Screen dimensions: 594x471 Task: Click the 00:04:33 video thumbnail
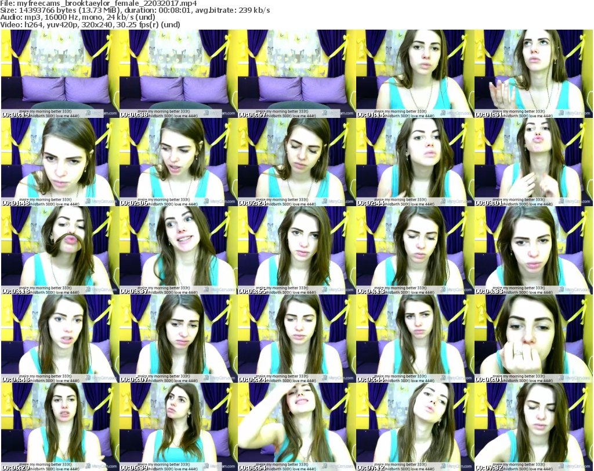[x=533, y=250]
